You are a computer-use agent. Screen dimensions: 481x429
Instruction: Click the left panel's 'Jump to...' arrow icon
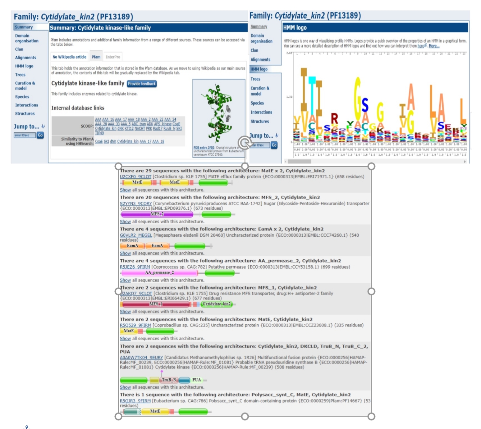(x=43, y=127)
